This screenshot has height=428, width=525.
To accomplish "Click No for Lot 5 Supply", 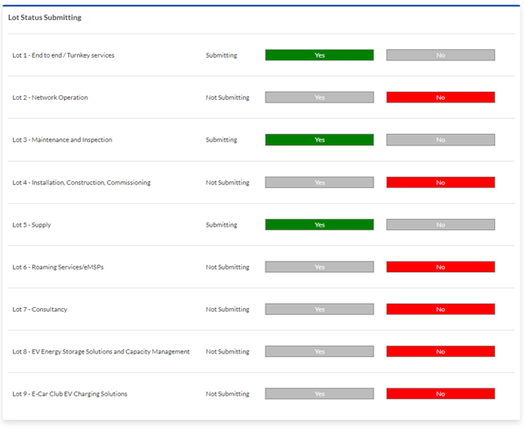I will pyautogui.click(x=441, y=225).
